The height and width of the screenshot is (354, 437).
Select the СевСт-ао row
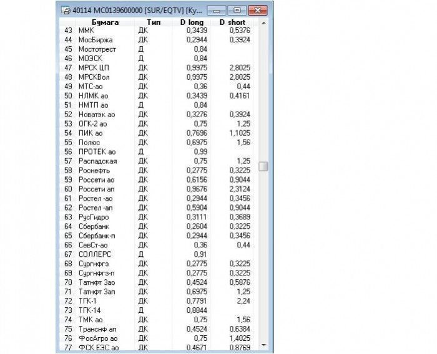coord(157,245)
